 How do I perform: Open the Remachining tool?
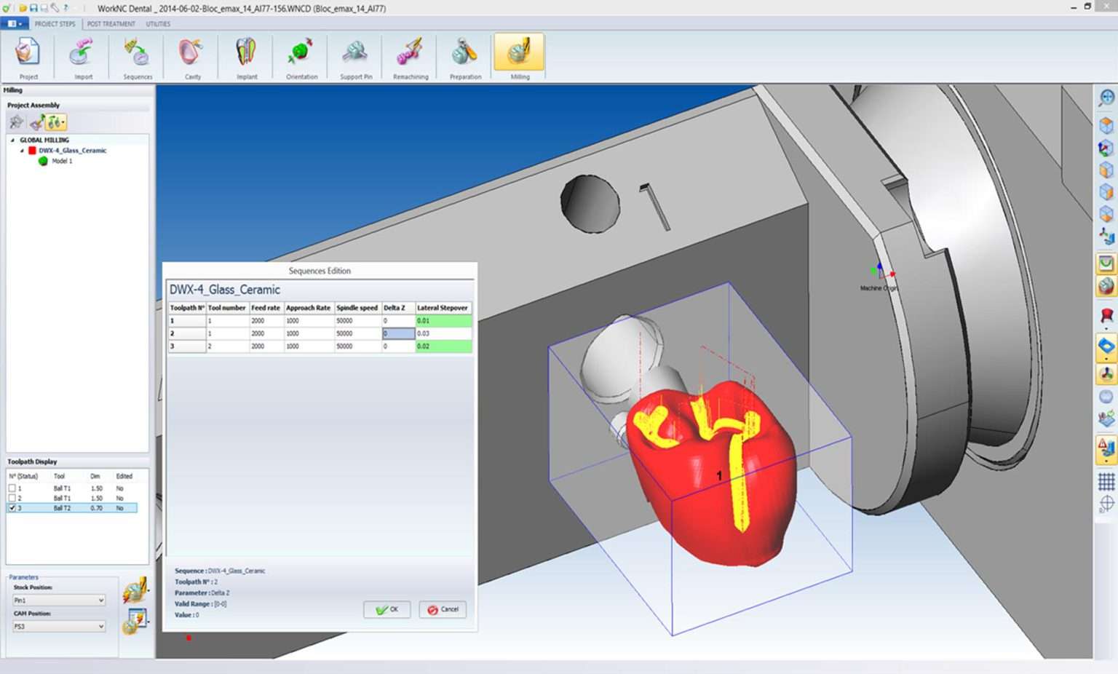410,57
